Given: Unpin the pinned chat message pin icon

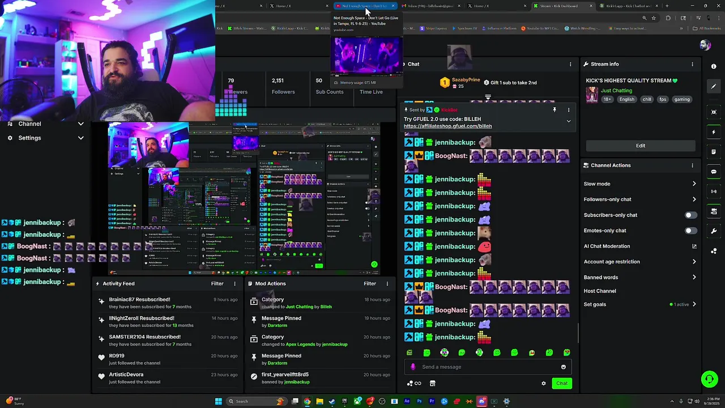Looking at the screenshot, I should tap(555, 110).
